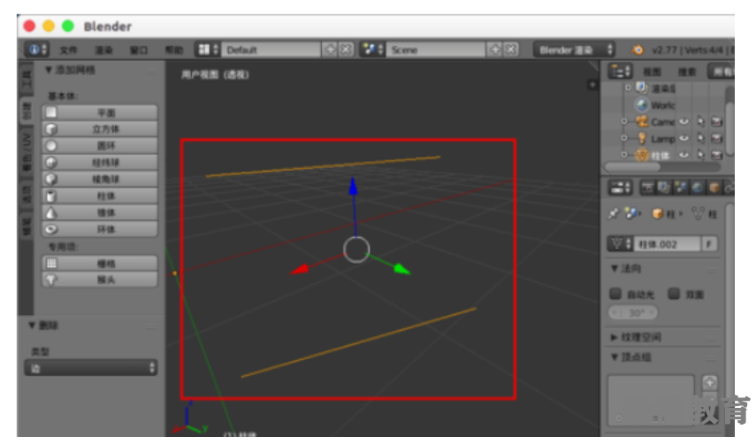Open the 文件 (File) menu
The width and height of the screenshot is (756, 445).
[68, 50]
